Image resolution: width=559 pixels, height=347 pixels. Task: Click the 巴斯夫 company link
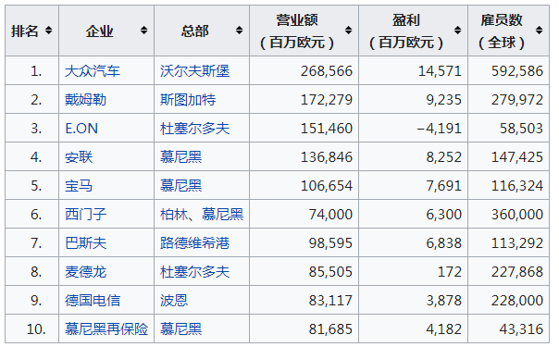point(85,243)
